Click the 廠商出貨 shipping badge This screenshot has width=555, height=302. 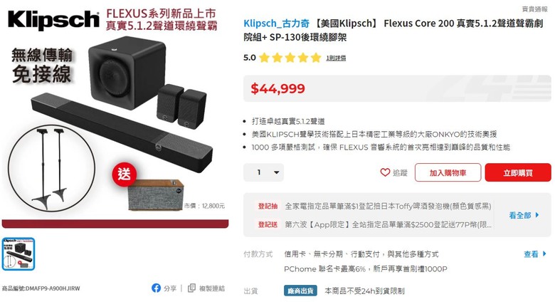point(300,291)
